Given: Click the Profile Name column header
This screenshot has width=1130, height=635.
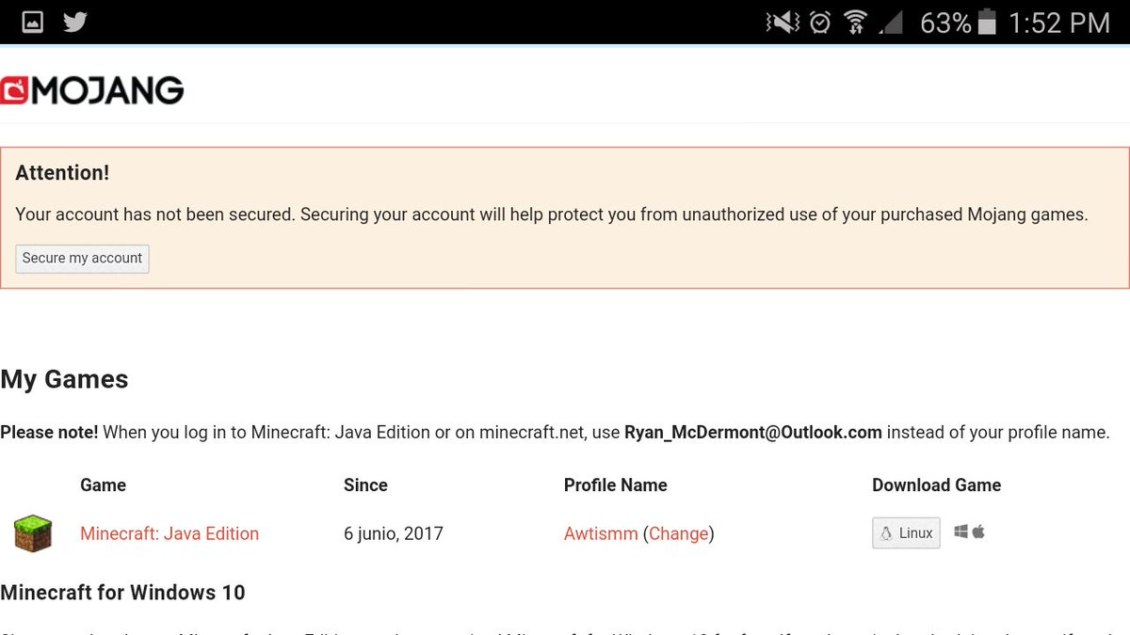Looking at the screenshot, I should pos(615,485).
